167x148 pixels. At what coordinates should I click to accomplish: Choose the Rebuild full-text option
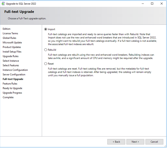click(x=46, y=50)
